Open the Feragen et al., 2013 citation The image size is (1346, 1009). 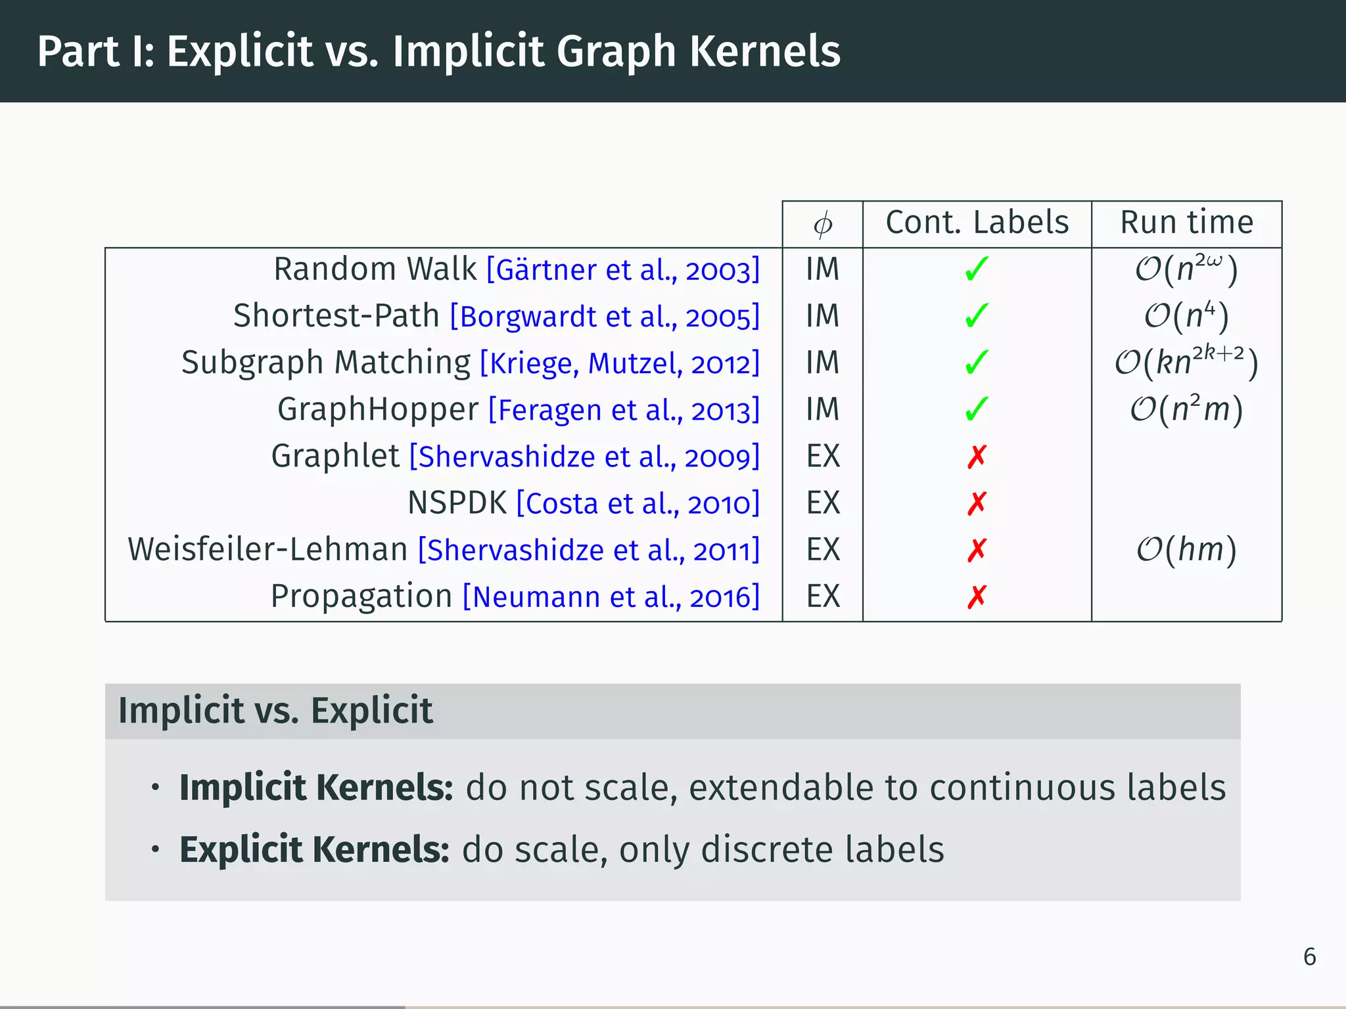[624, 409]
